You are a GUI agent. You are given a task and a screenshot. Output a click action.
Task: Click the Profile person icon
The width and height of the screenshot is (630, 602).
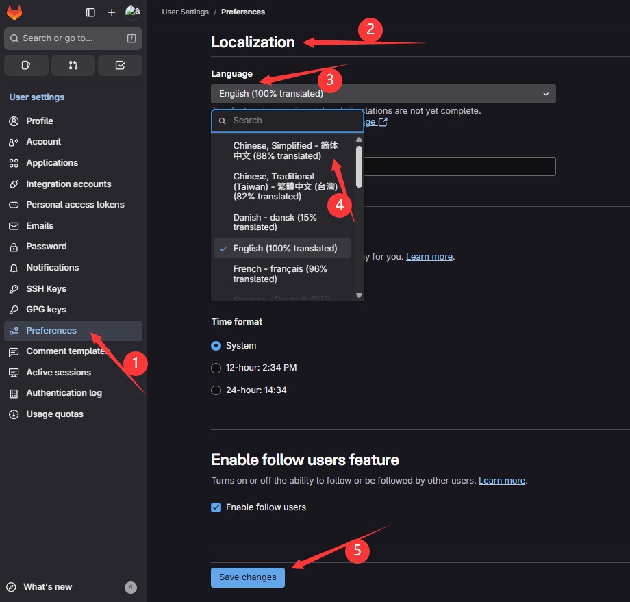(14, 121)
